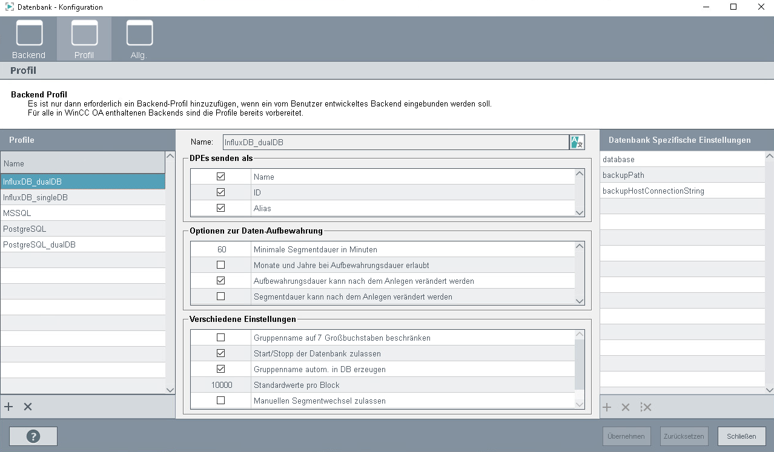Click the Minimale Segmentdauer in Minuten label
Viewport: 774px width, 452px height.
(x=316, y=249)
